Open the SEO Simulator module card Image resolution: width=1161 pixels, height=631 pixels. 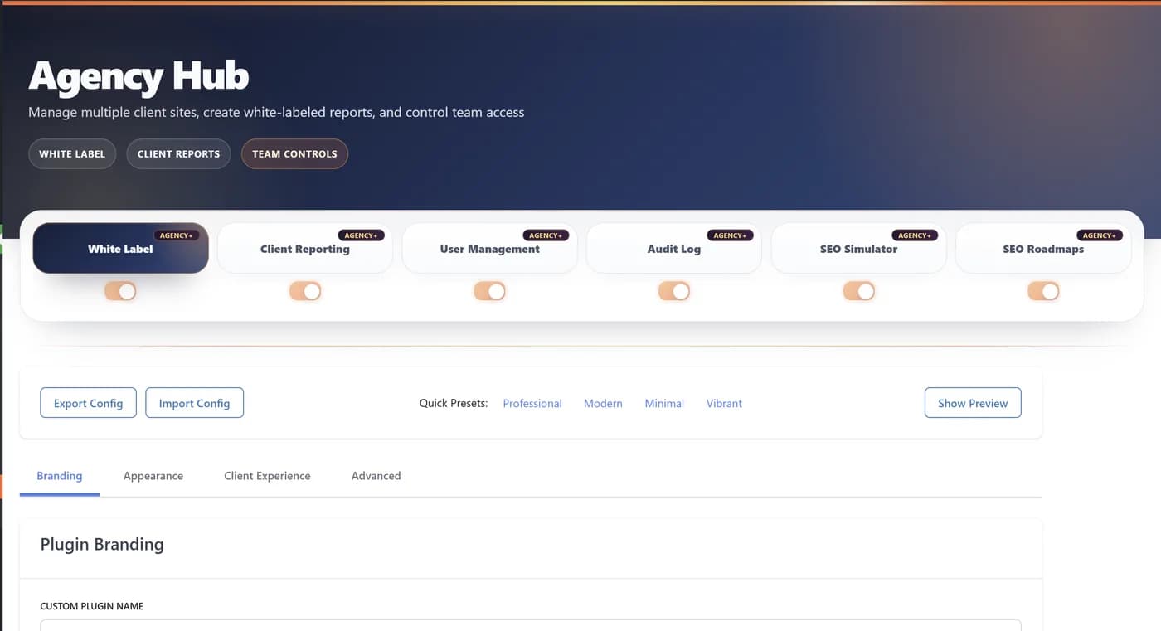click(x=859, y=248)
